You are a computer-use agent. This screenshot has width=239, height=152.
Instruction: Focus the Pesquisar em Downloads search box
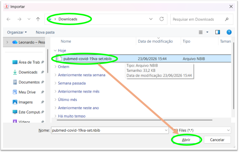[x=202, y=19]
